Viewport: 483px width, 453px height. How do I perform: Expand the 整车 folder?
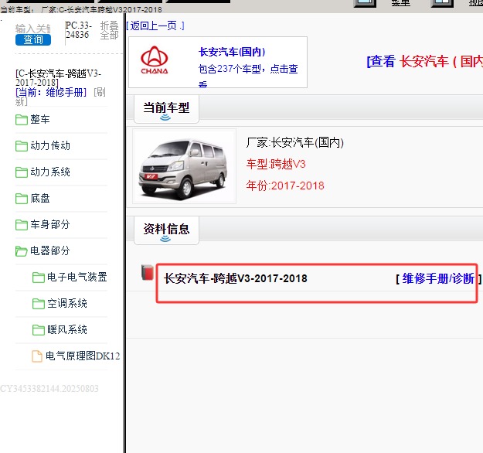coord(40,119)
